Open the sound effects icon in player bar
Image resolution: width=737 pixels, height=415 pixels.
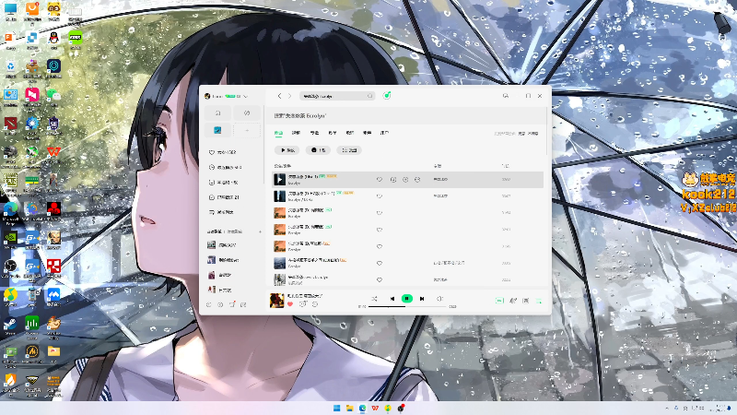pyautogui.click(x=513, y=301)
